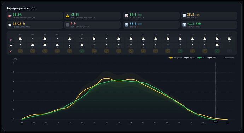Click the 16/18 h Lernbasis value

click(x=19, y=24)
